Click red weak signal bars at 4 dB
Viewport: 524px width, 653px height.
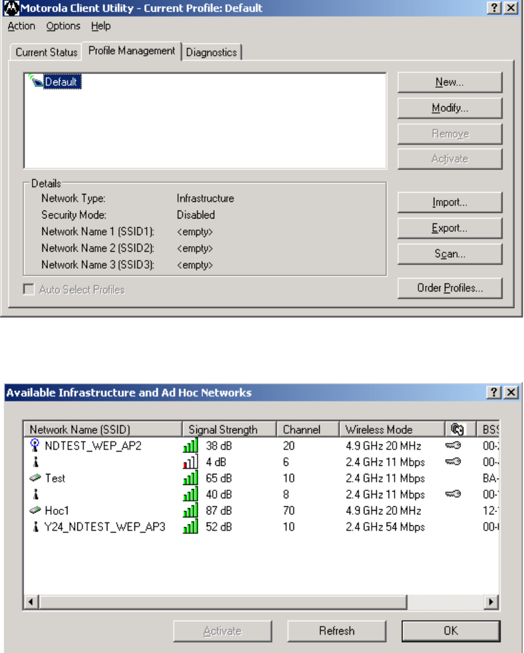pos(190,462)
